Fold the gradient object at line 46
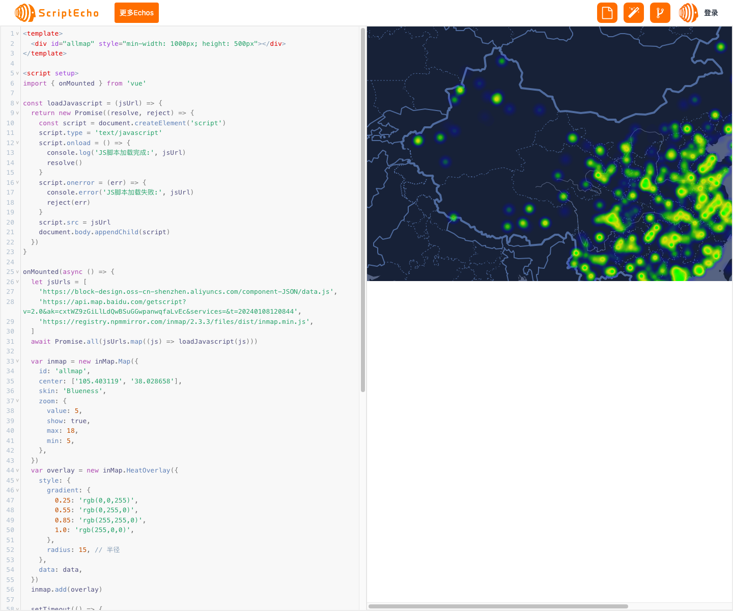The height and width of the screenshot is (611, 733). coord(17,490)
